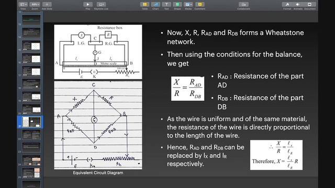Add a text box with Text icon

[x=166, y=5]
